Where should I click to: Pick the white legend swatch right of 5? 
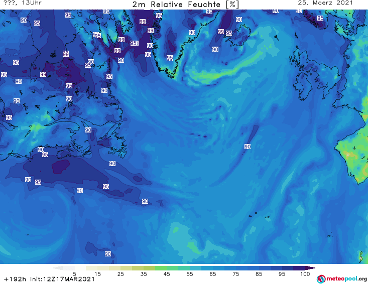[x=80, y=268]
